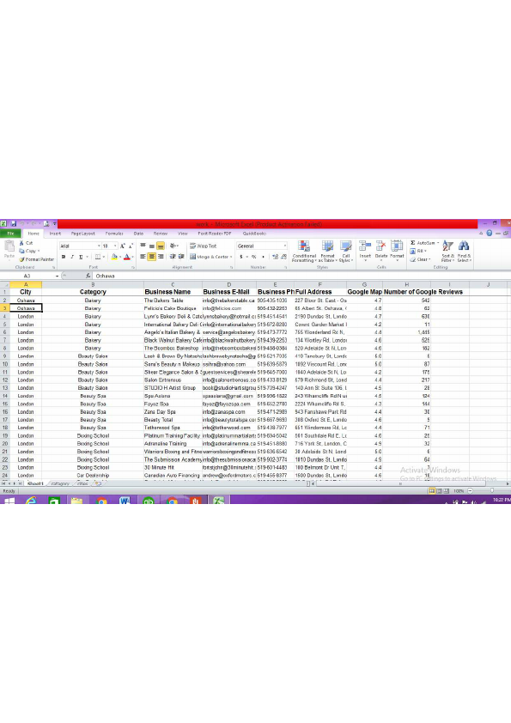This screenshot has width=511, height=723.
Task: Switch to the Page Layout tab
Action: point(83,234)
